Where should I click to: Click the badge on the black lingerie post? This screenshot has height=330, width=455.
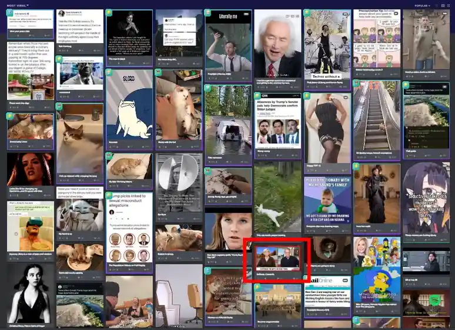[307, 95]
